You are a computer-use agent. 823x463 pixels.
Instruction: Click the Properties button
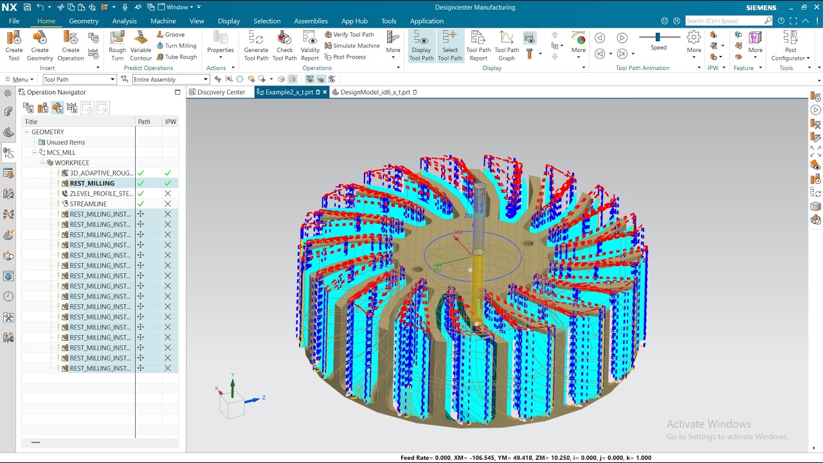(221, 46)
